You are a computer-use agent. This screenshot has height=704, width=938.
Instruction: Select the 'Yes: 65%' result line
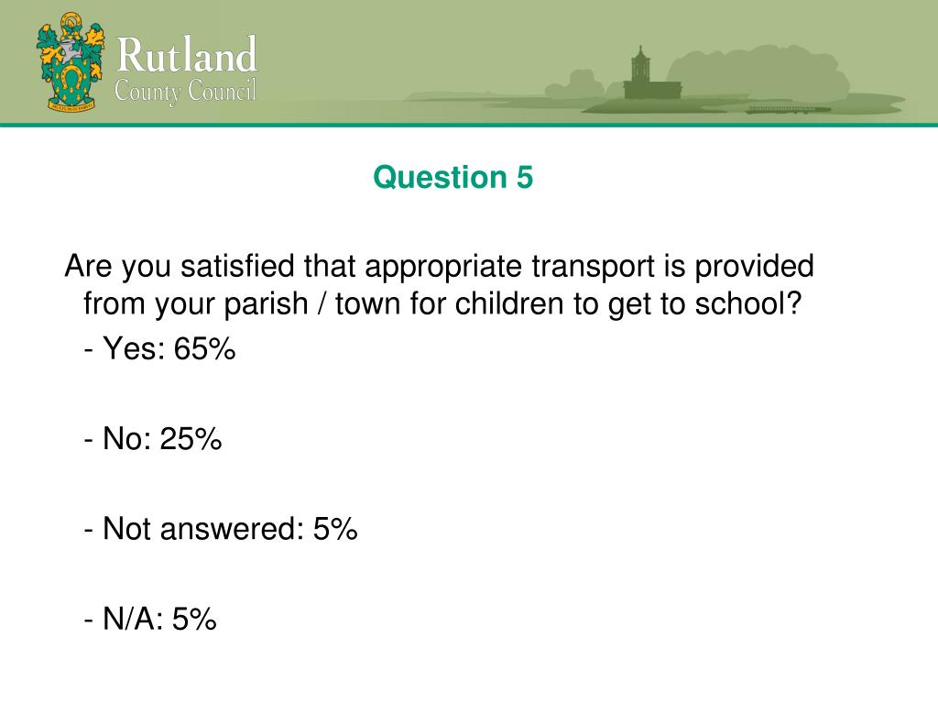point(159,348)
